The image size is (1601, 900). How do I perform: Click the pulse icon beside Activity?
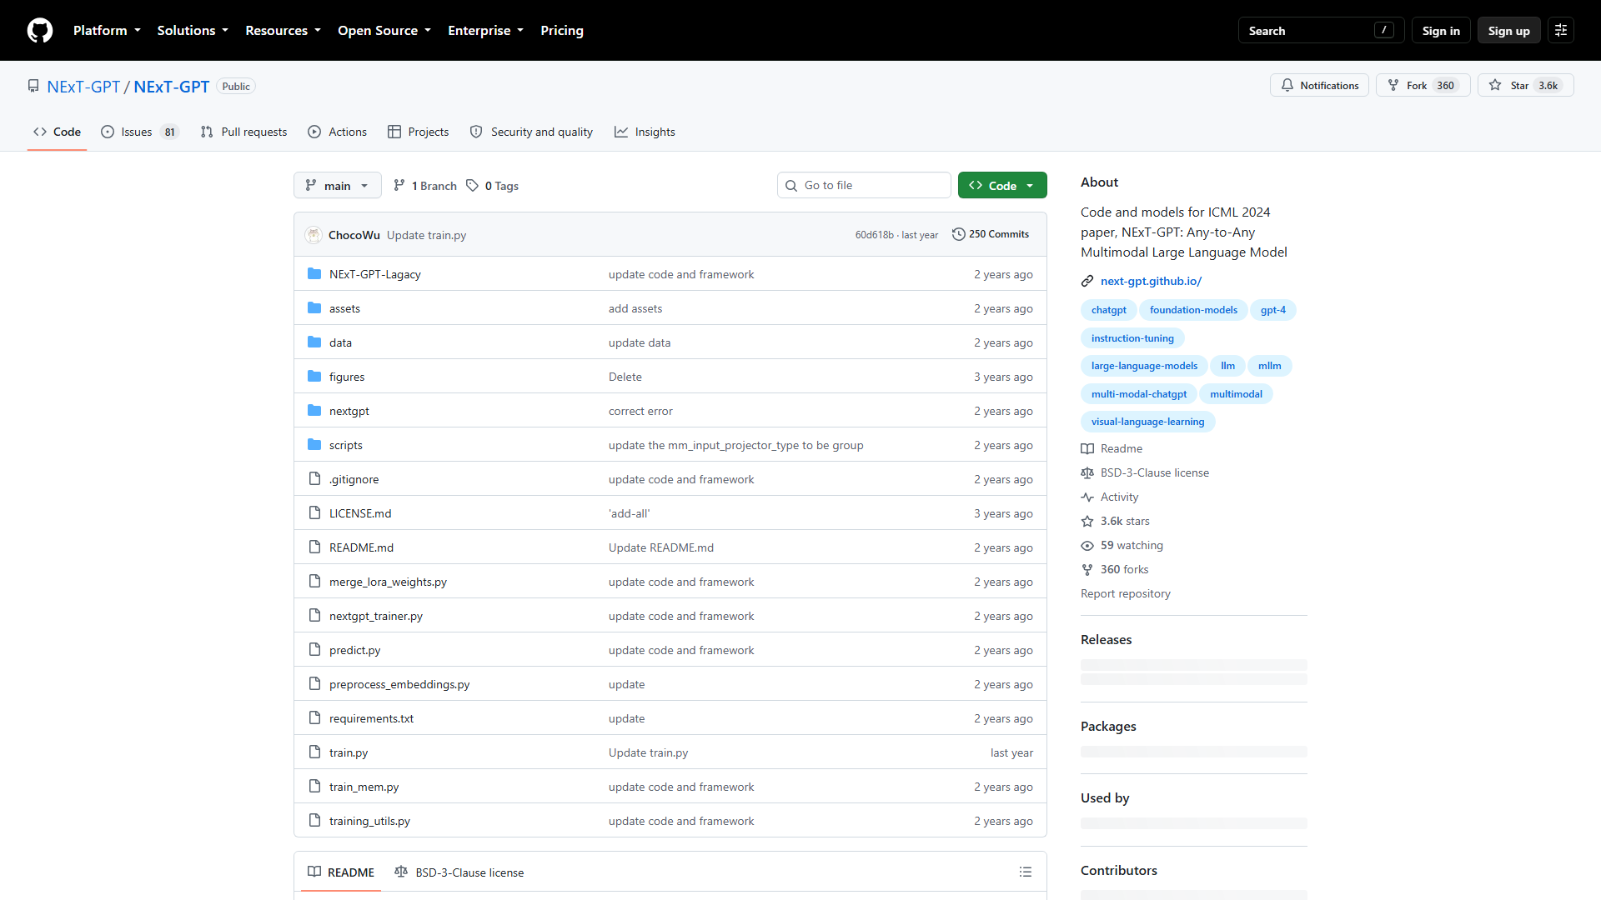coord(1087,497)
